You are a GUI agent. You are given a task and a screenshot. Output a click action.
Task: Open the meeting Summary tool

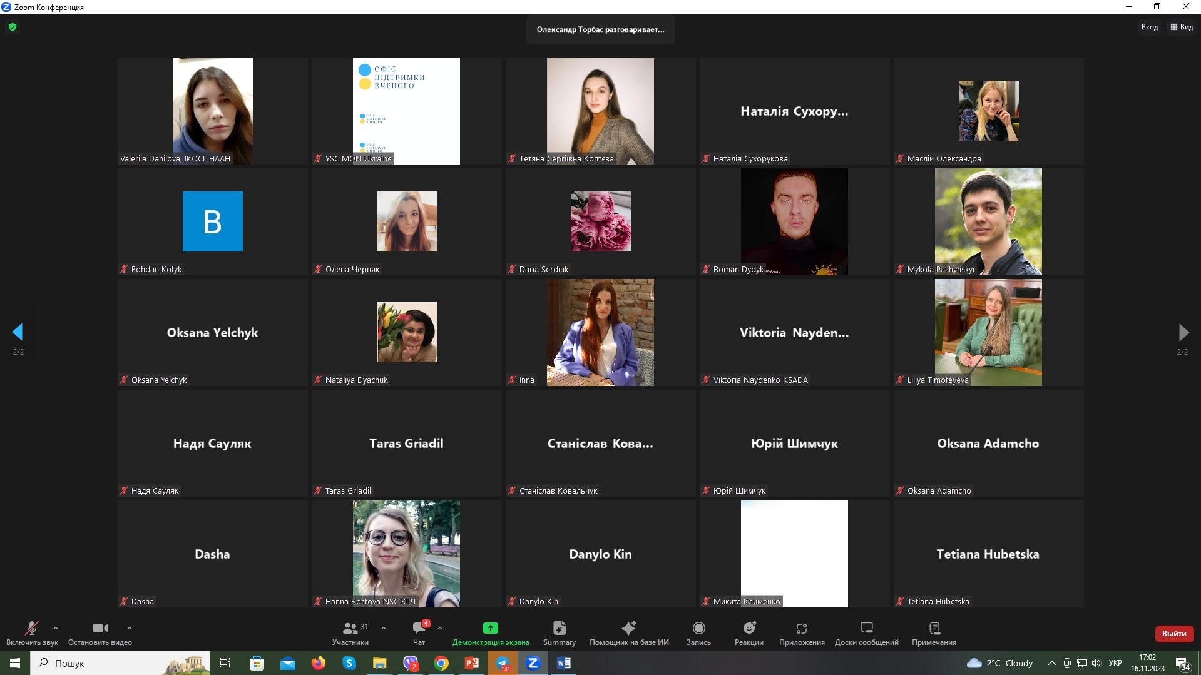559,628
